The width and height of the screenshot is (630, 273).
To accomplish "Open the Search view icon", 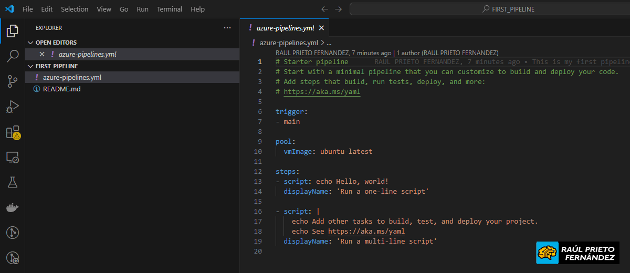I will 13,56.
